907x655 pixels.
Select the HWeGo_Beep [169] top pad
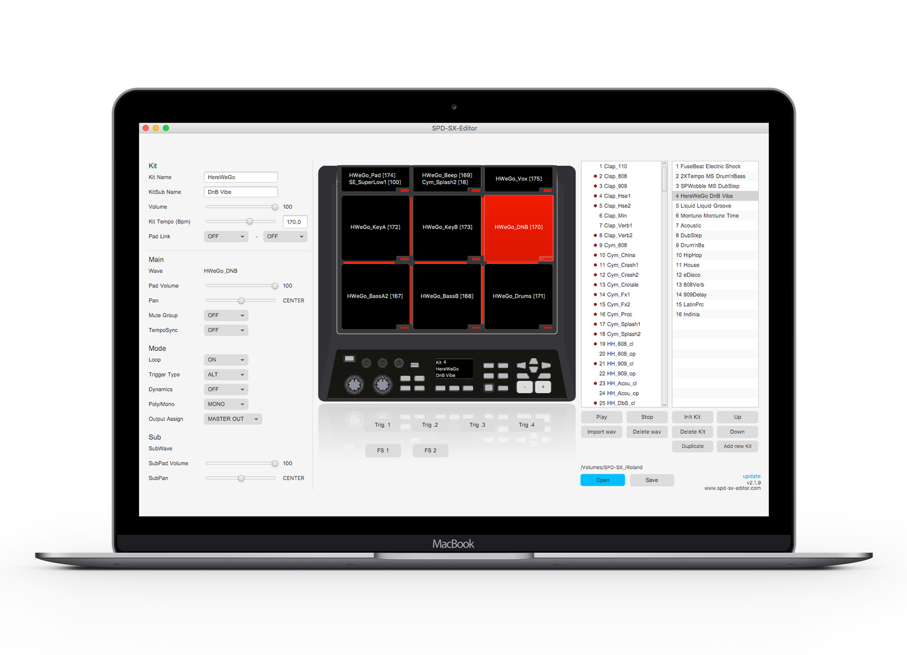[x=447, y=179]
